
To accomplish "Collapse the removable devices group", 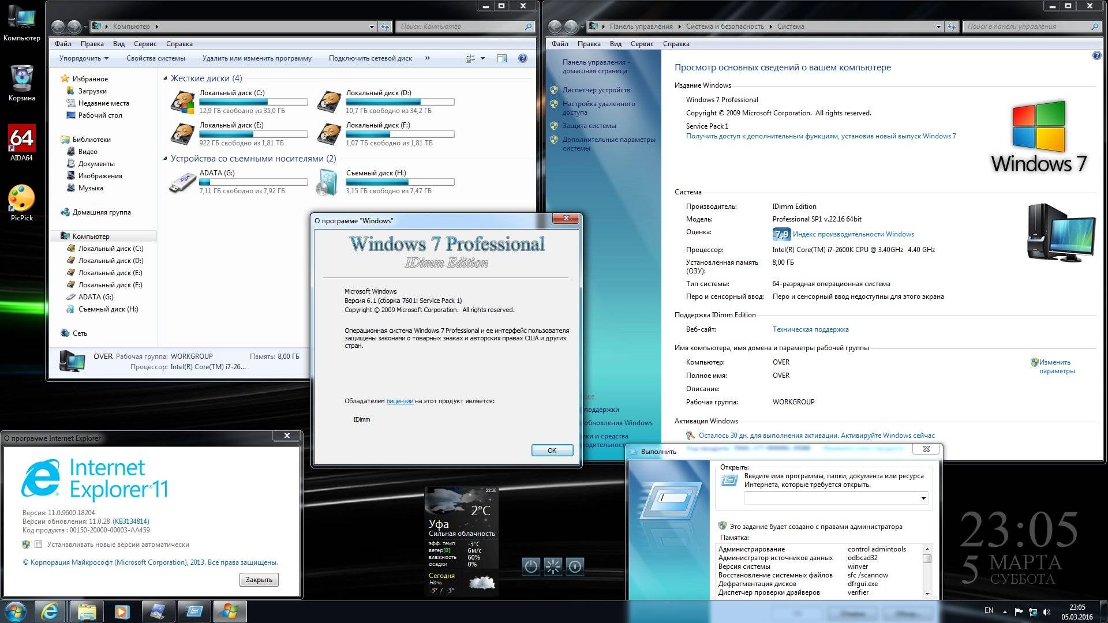I will (166, 159).
